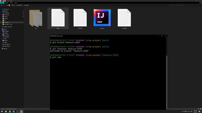The image size is (202, 113).
Task: Click the Git Bash window title icon
Action: click(51, 36)
